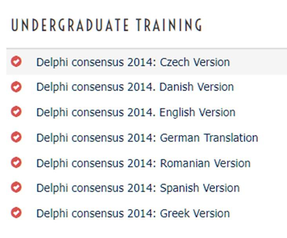Open Delphi consensus 2014. Danish Version
Viewport: 287px width, 238px height.
coord(135,87)
